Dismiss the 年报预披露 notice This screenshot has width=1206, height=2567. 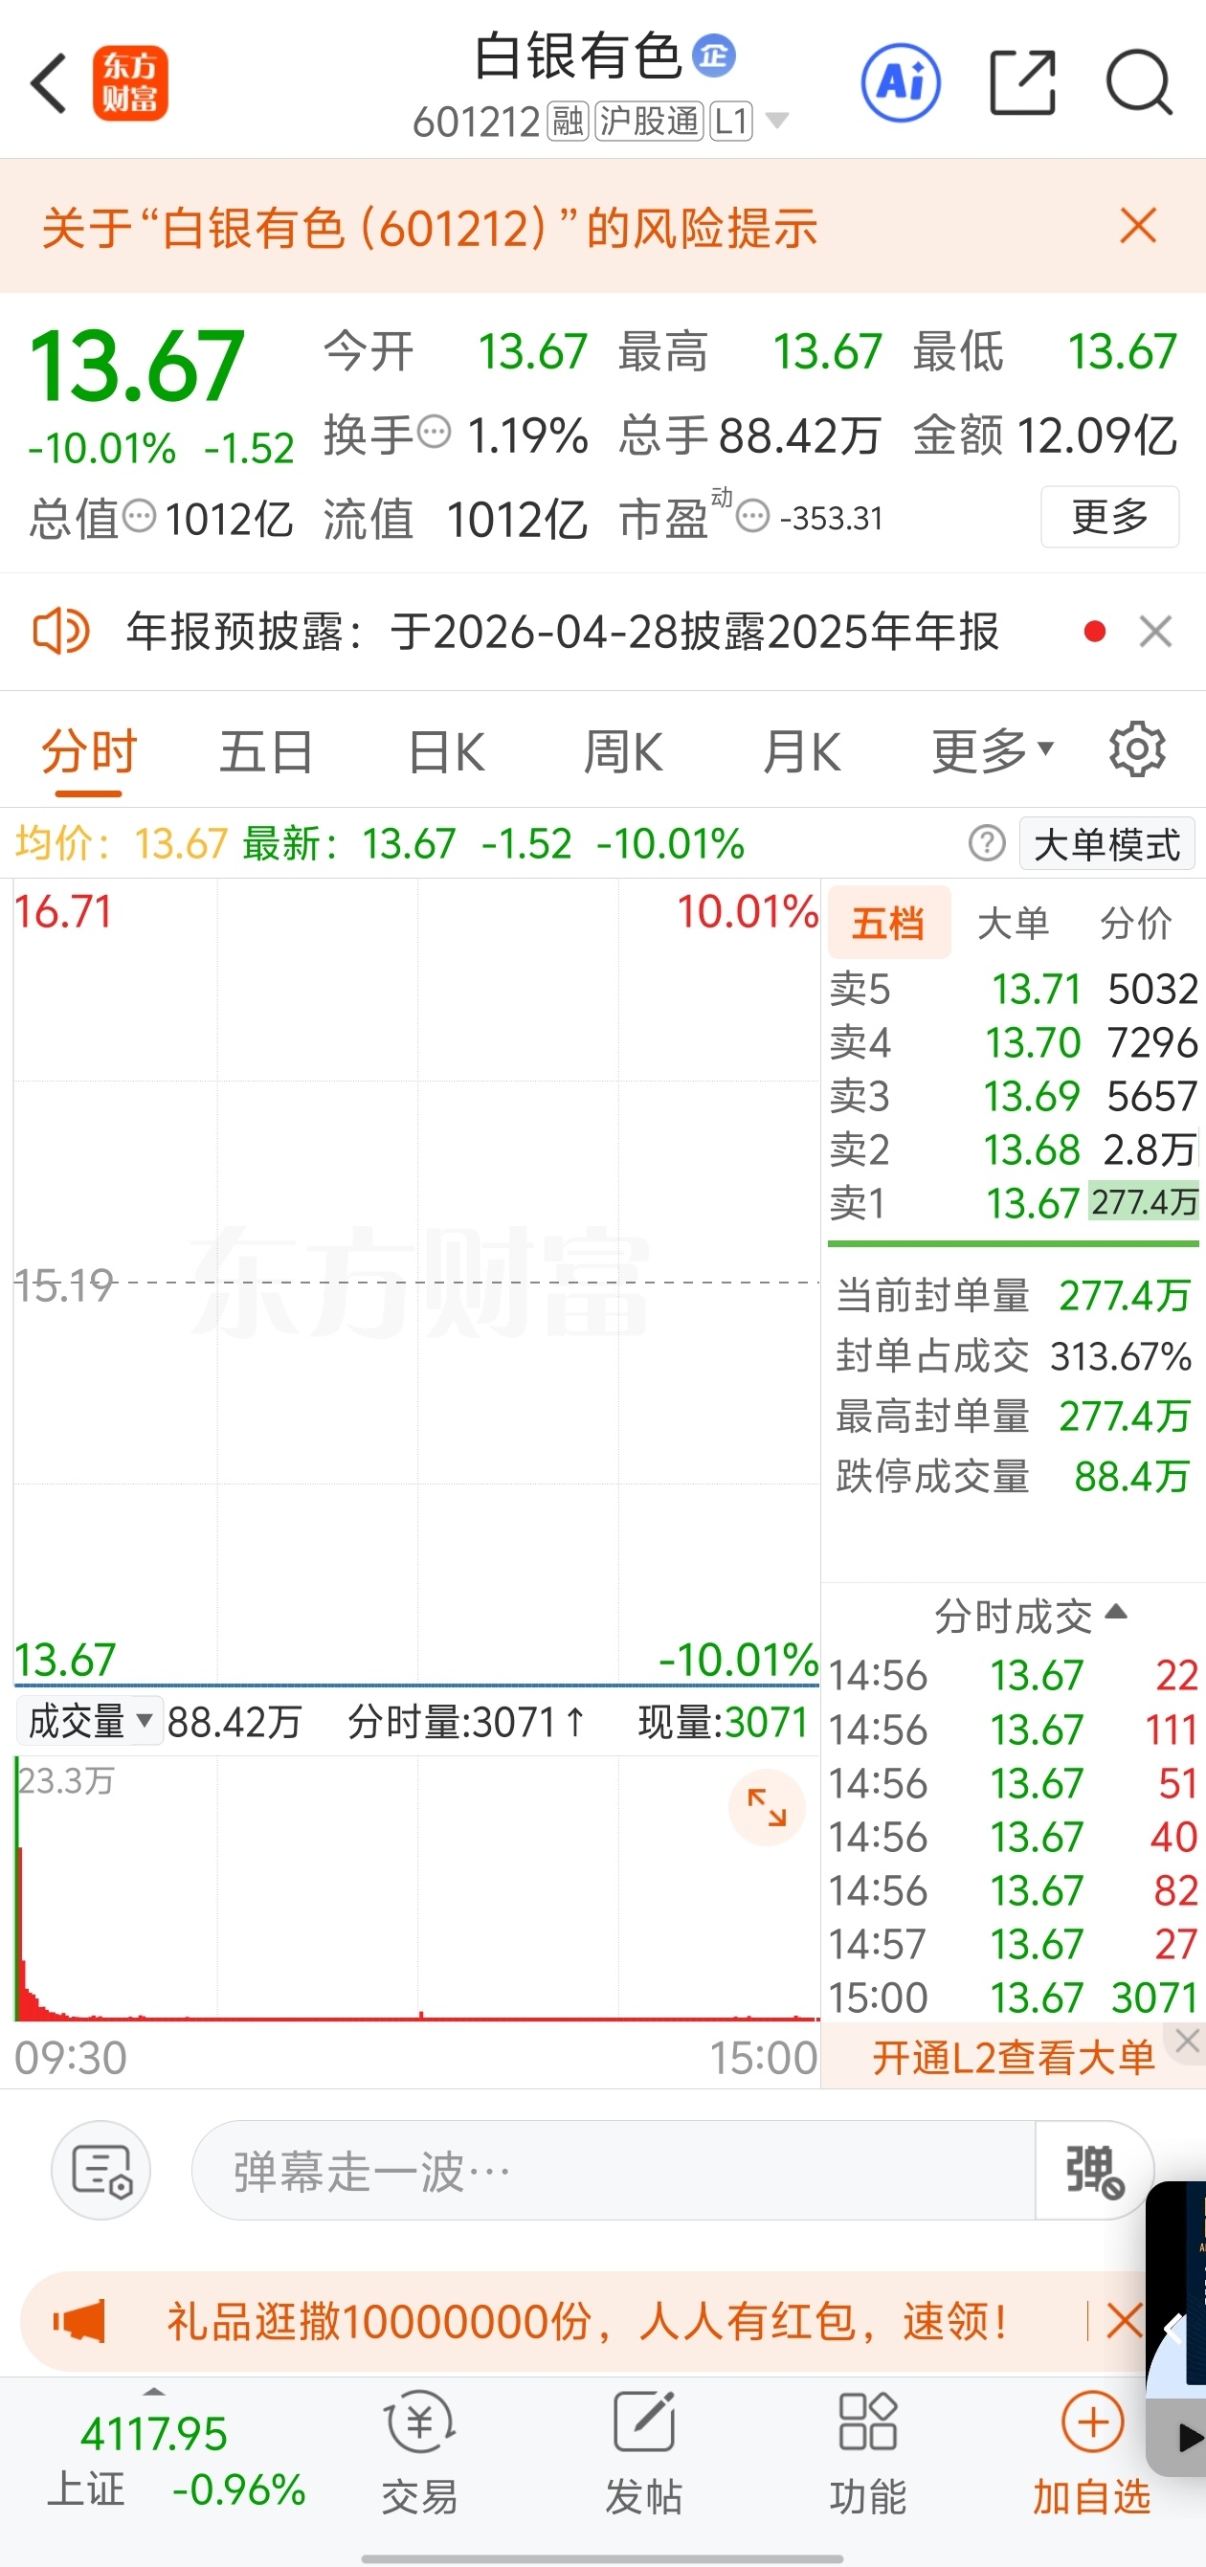[x=1155, y=631]
